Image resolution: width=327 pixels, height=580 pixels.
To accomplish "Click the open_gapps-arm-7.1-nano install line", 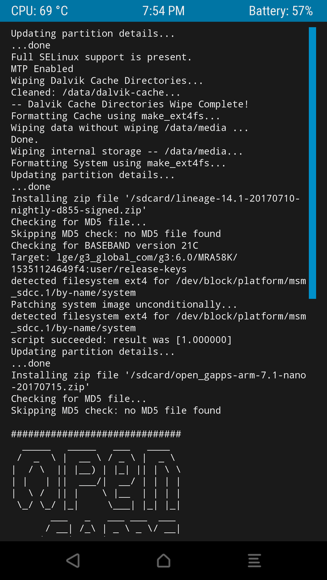I will 159,381.
